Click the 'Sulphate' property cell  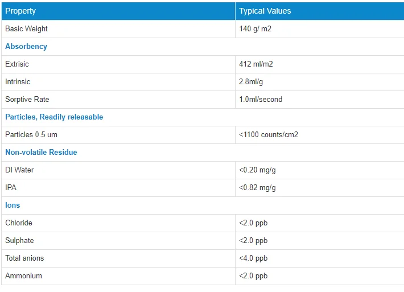click(x=118, y=241)
